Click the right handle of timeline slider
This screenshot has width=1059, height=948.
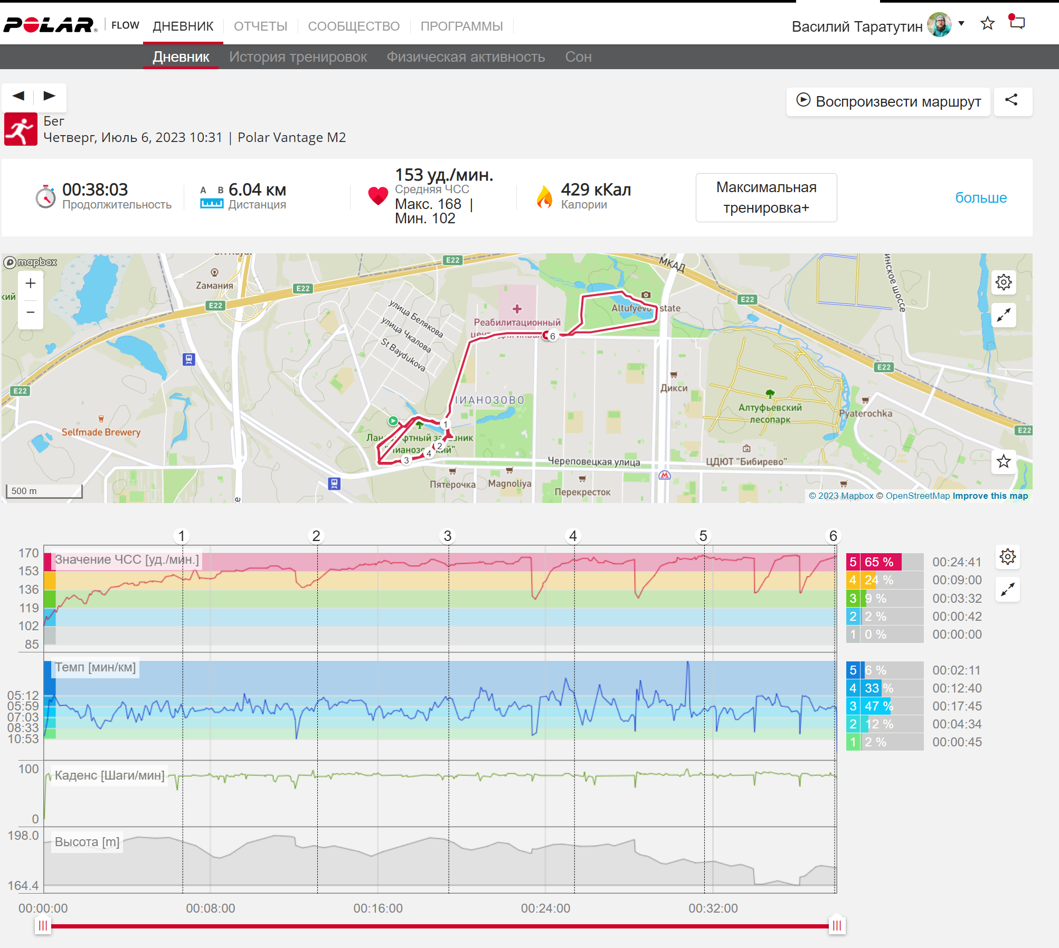point(837,925)
